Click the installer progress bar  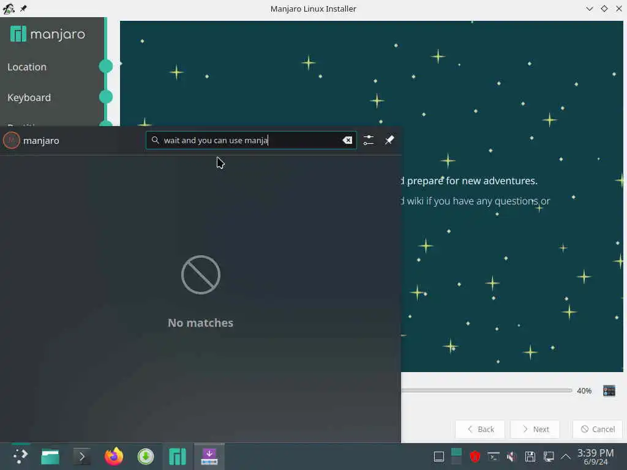[487, 390]
